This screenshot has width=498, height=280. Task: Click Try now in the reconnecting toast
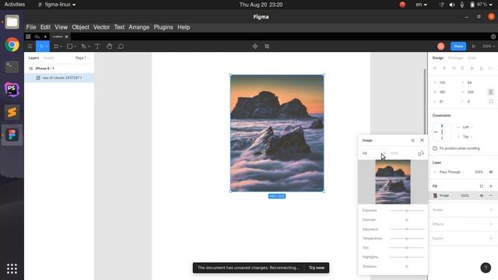click(317, 268)
